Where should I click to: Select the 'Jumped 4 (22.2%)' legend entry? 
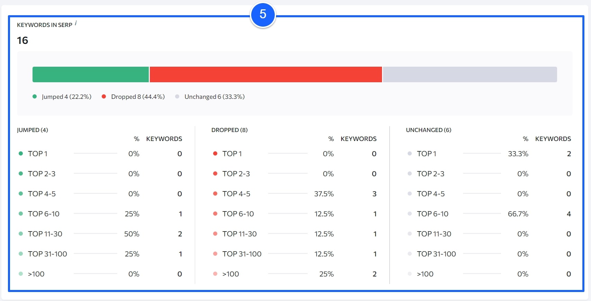click(62, 97)
